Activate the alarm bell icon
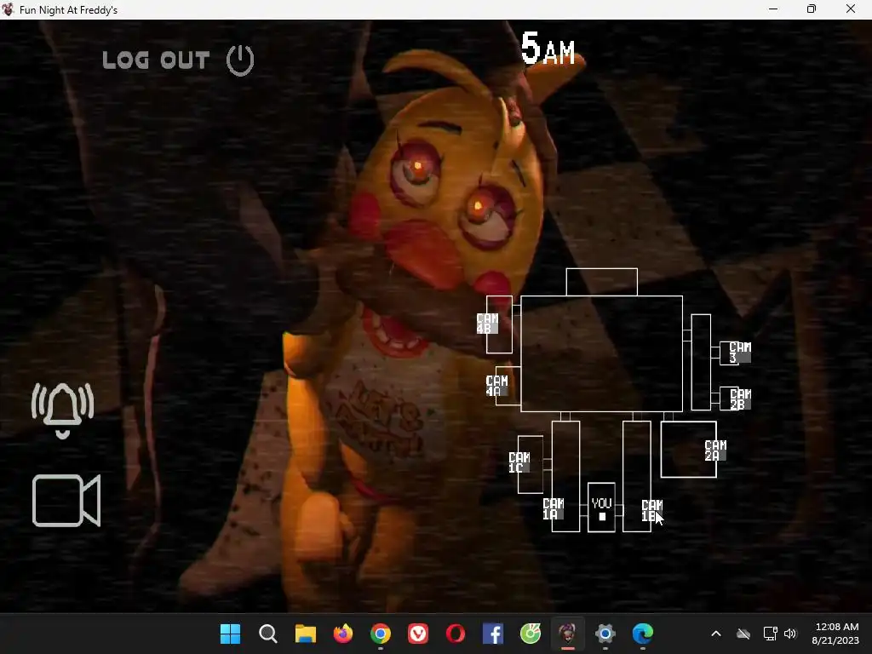The height and width of the screenshot is (654, 872). click(x=63, y=410)
